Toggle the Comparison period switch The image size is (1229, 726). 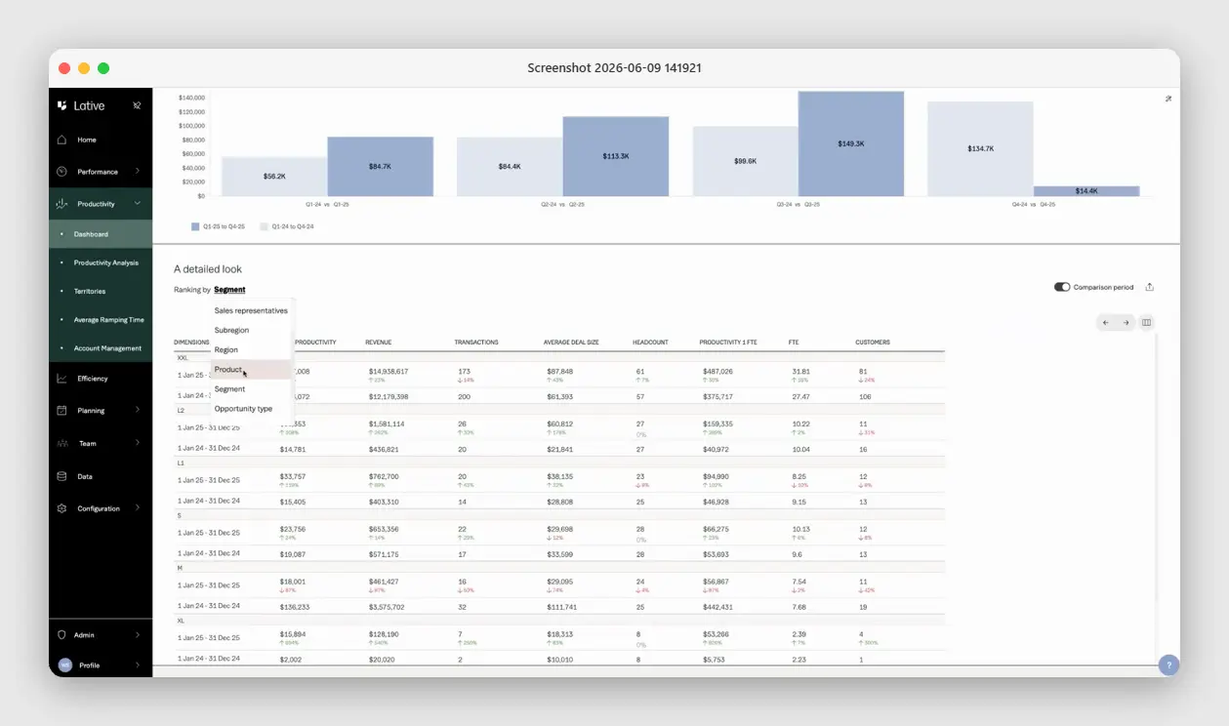(1062, 287)
